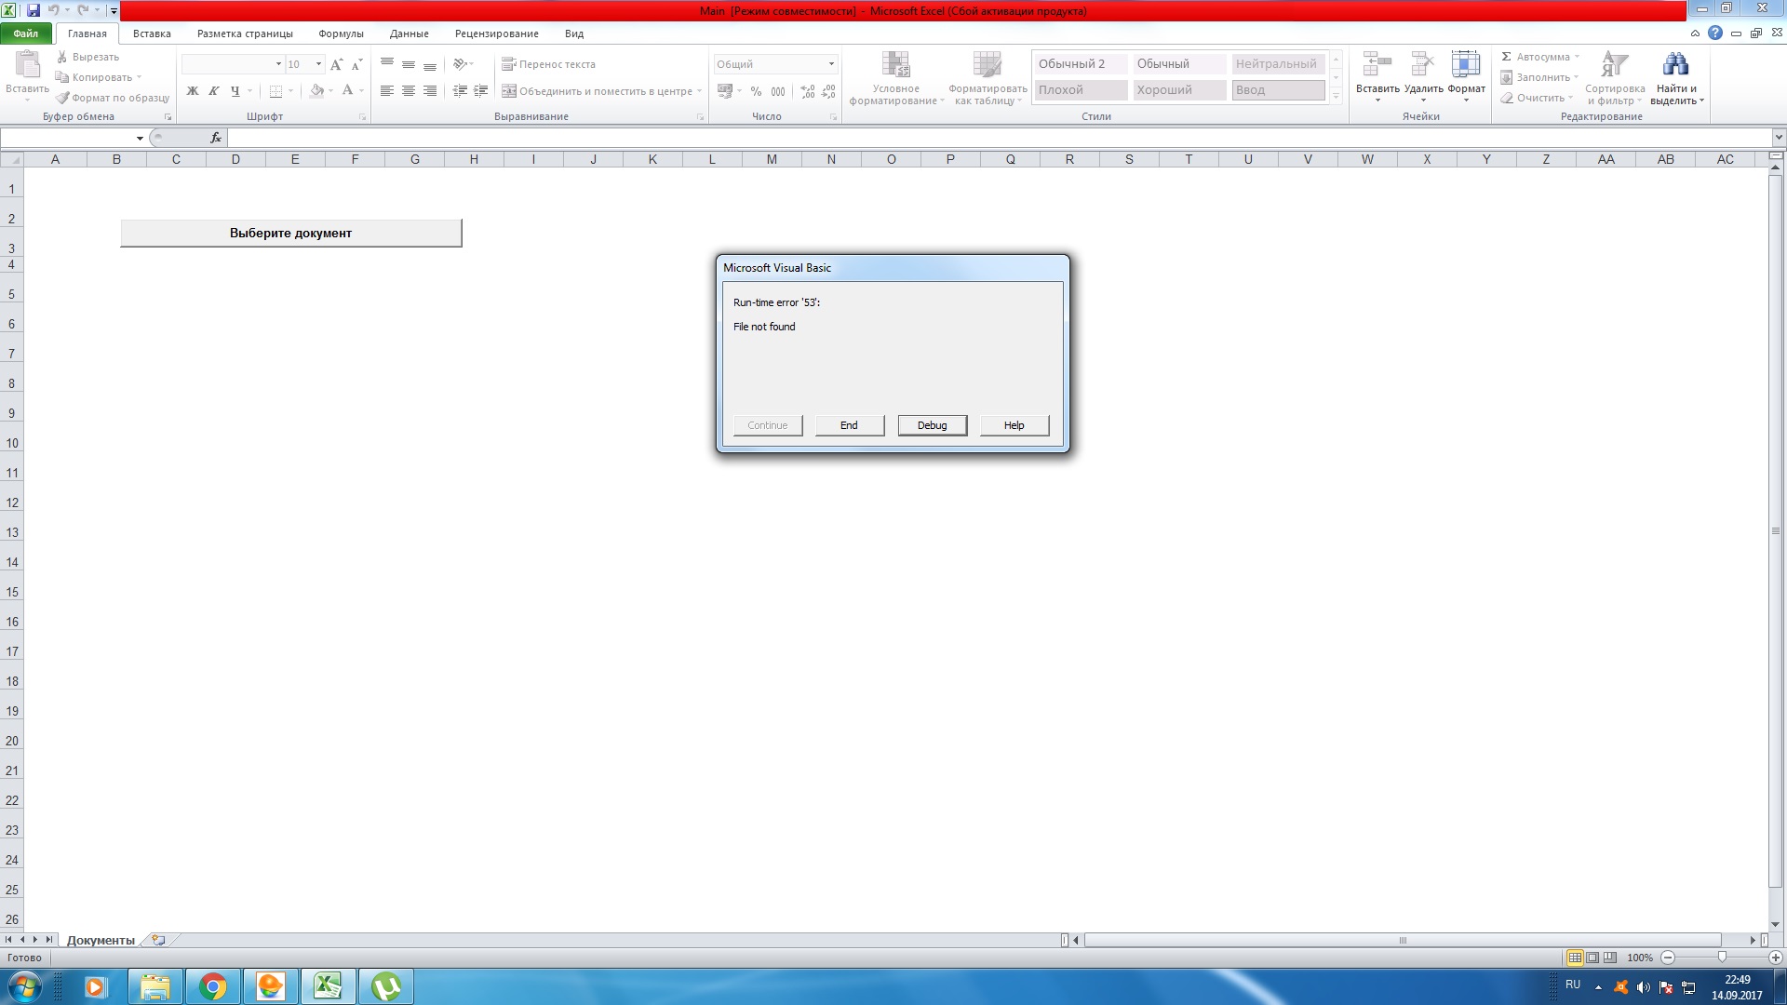Click the Percent style icon

756,91
